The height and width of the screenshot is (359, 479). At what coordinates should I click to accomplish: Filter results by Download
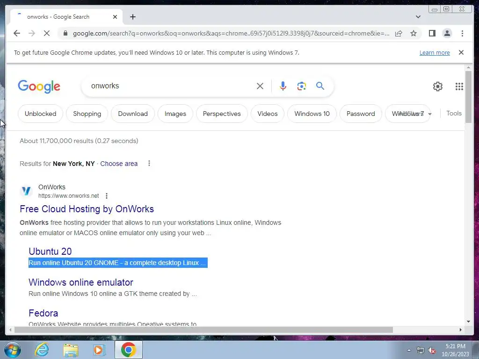click(133, 114)
